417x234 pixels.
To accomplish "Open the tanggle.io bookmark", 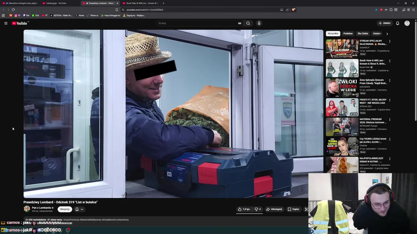I will [111, 15].
